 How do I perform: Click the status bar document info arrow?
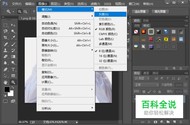click(x=77, y=122)
